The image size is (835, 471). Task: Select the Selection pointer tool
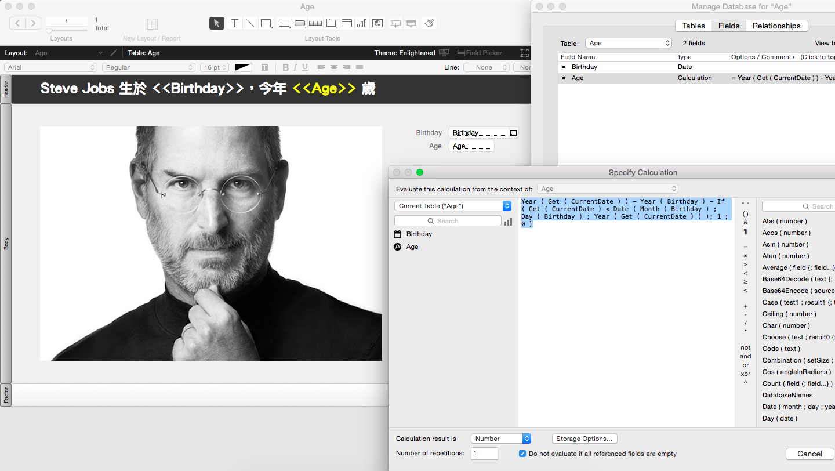point(217,23)
